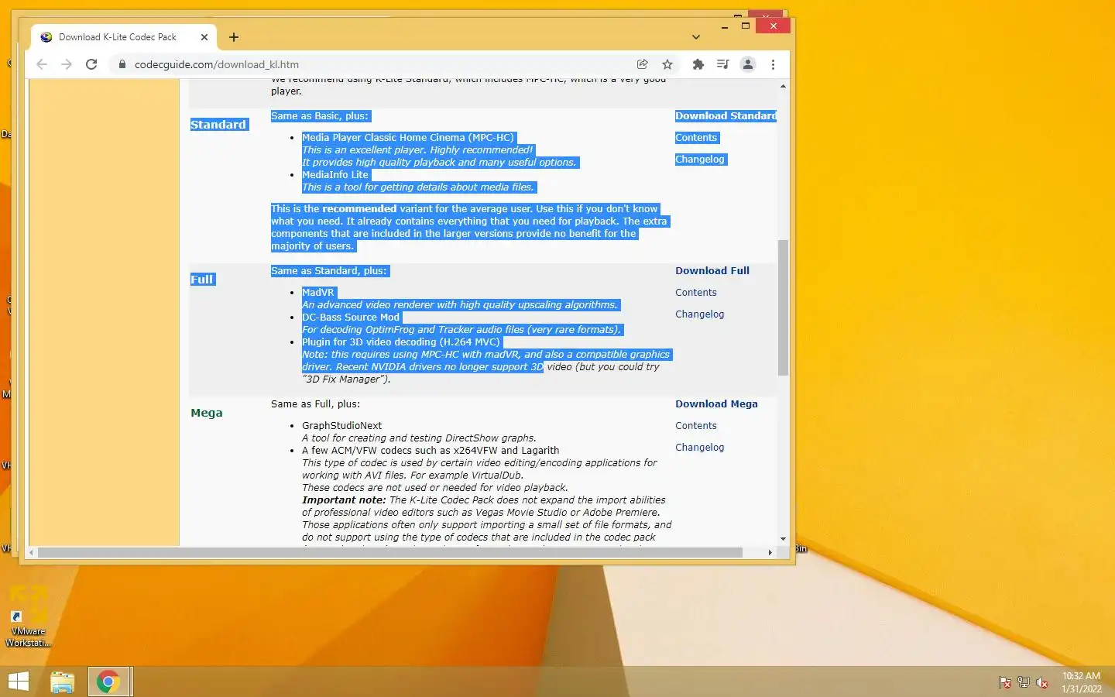Screen dimensions: 1115x697
Task: Open the Standard Changelog link
Action: tap(700, 160)
